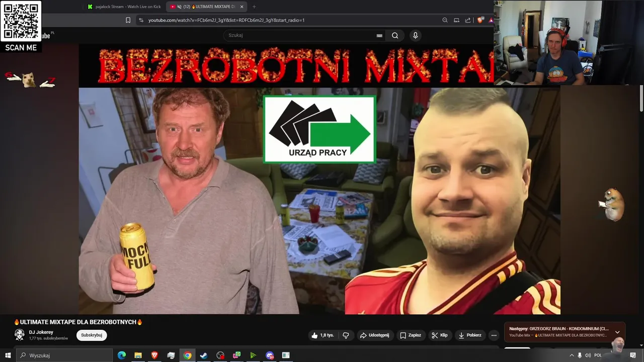
Task: Open Brave Shields lion icon
Action: [x=480, y=20]
